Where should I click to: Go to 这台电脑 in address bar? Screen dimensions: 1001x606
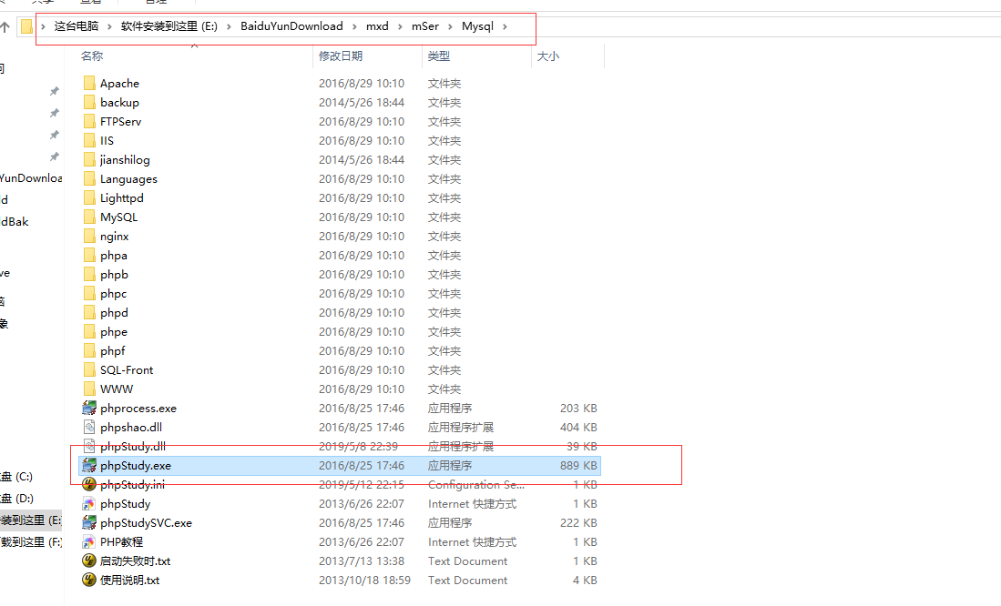click(77, 26)
